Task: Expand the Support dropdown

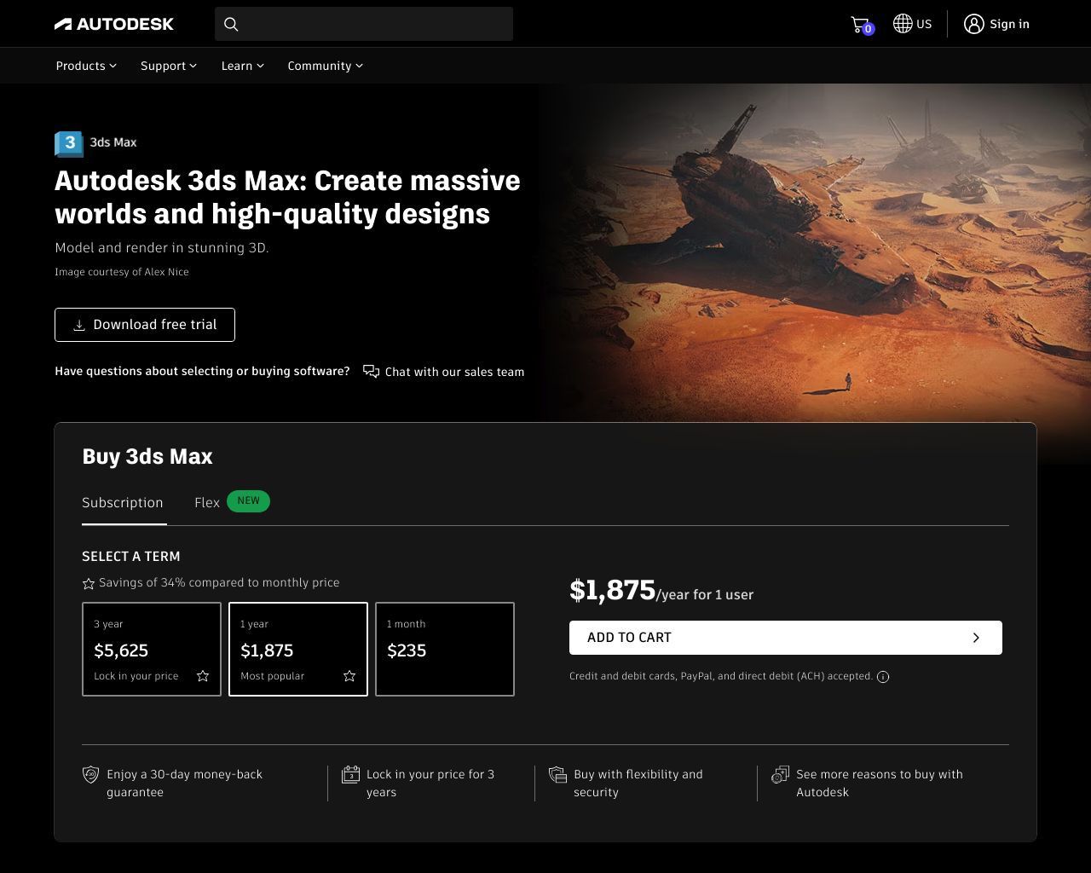Action: pyautogui.click(x=168, y=66)
